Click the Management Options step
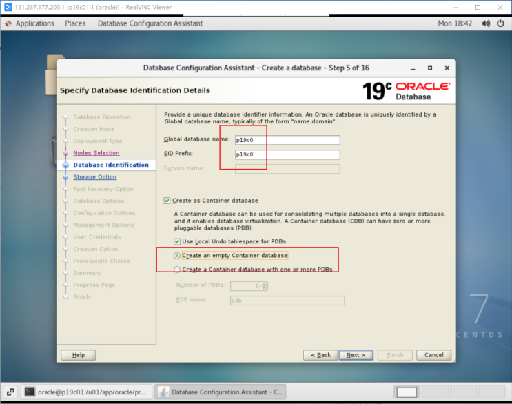Viewport: 512px width, 404px height. 103,225
